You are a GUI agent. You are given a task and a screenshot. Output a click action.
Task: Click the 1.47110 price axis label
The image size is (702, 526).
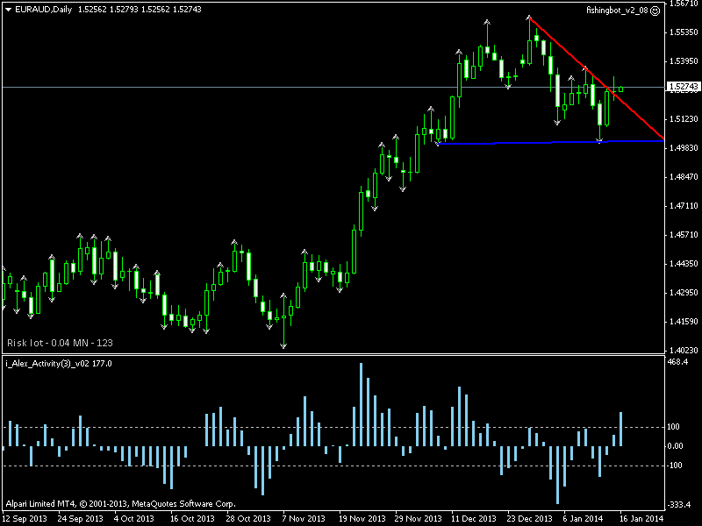(684, 206)
